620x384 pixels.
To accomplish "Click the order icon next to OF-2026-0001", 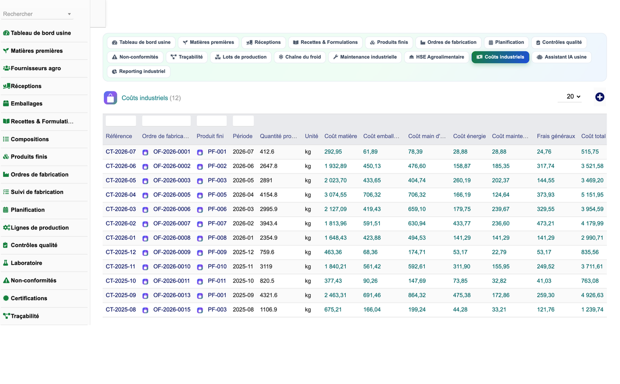I will tap(145, 152).
